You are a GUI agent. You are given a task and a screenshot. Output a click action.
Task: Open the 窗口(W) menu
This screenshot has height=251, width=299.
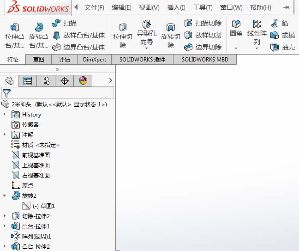pyautogui.click(x=231, y=7)
